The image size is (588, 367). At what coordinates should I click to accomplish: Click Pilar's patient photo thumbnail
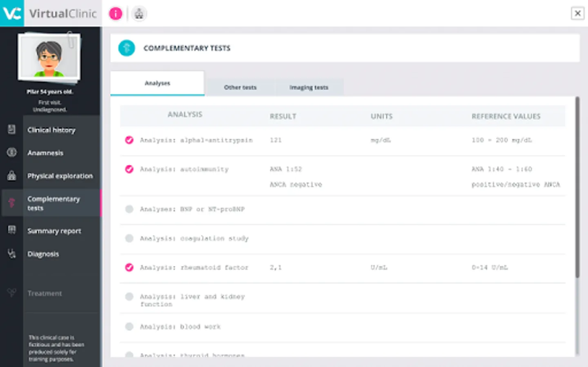point(49,57)
